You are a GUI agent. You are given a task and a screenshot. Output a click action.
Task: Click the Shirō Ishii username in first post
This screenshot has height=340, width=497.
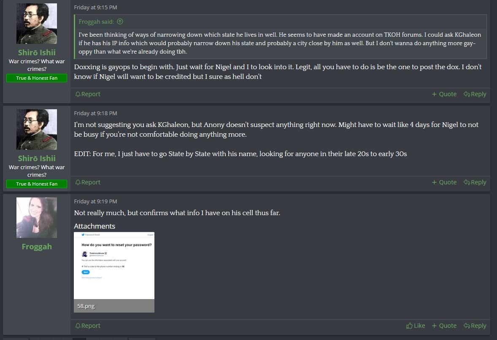point(37,52)
